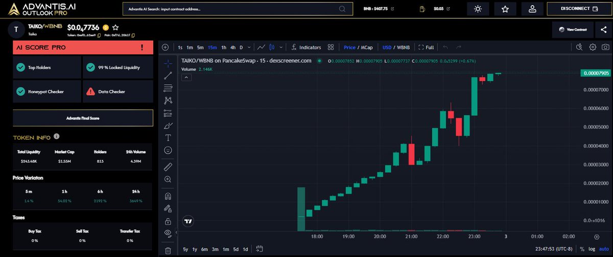Viewport: 613px width, 257px height.
Task: Click the DISCONNECT wallet button
Action: [579, 9]
